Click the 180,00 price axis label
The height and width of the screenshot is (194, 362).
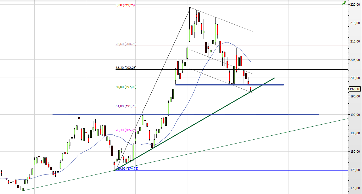point(355,152)
